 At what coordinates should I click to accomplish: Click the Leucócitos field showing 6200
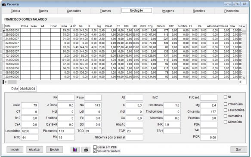click(x=30, y=131)
